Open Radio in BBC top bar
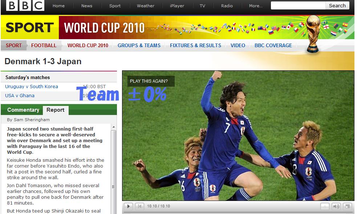The height and width of the screenshot is (214, 357). pos(227,6)
